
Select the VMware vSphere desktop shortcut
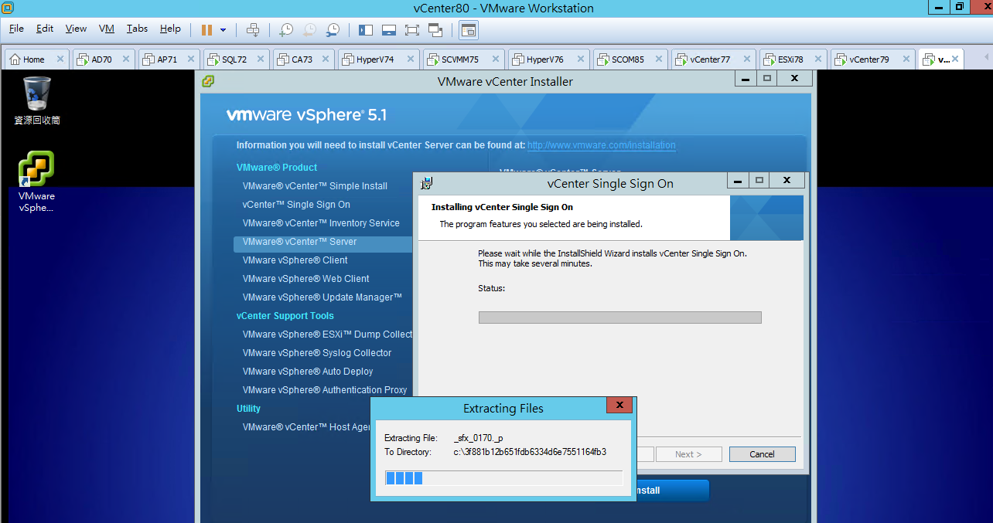point(36,182)
